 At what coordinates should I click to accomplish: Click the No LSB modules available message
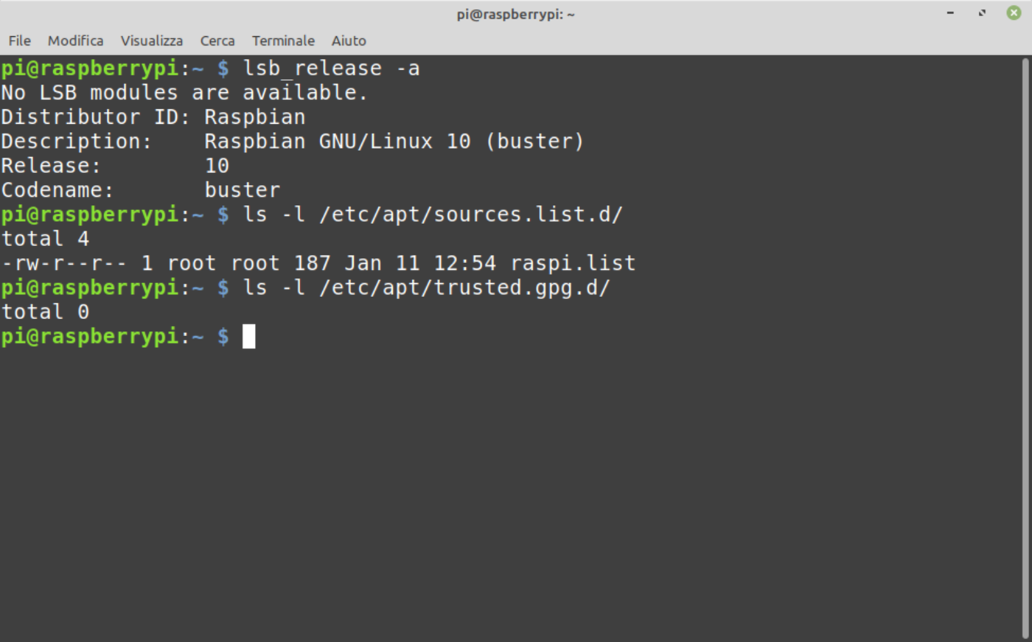coord(184,92)
